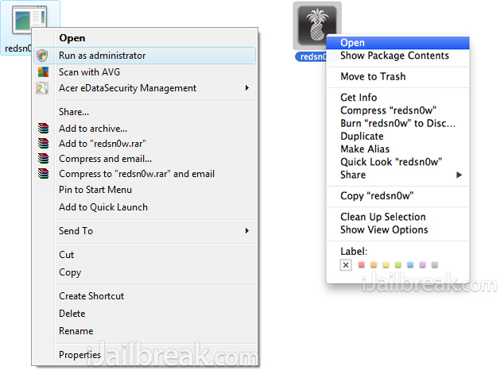Click the AVG icon beside Scan with AVG

coord(43,72)
